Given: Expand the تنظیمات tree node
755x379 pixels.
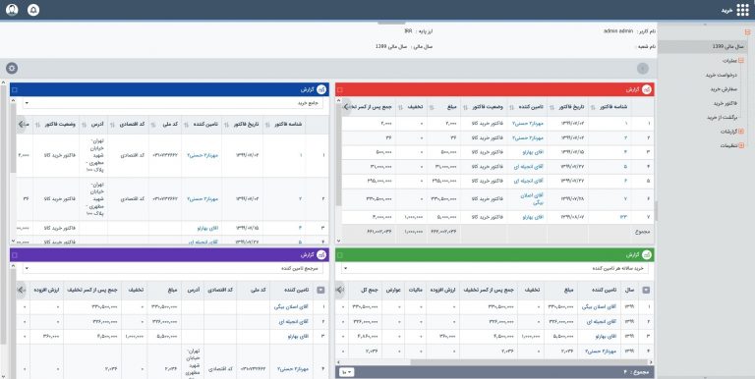Looking at the screenshot, I should pos(741,145).
